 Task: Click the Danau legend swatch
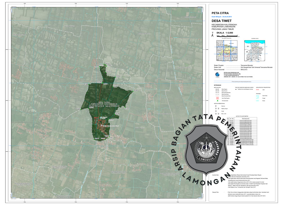(x=258, y=101)
